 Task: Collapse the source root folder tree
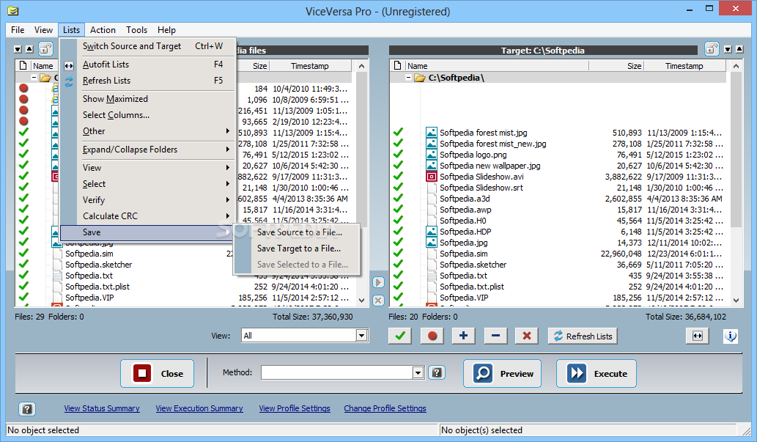tap(34, 78)
